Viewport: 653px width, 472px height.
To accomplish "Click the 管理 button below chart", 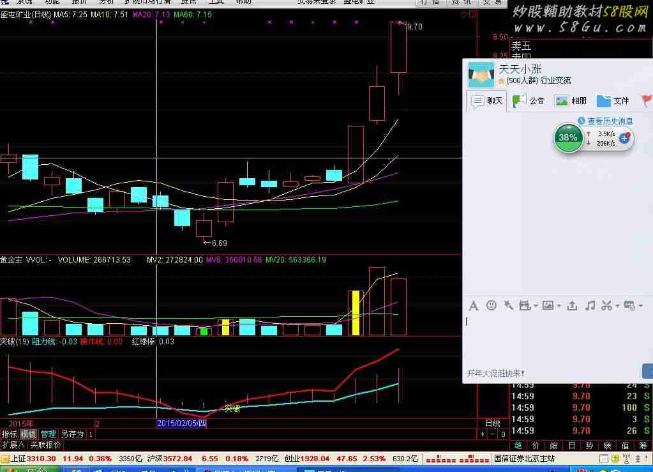I will pyautogui.click(x=48, y=434).
